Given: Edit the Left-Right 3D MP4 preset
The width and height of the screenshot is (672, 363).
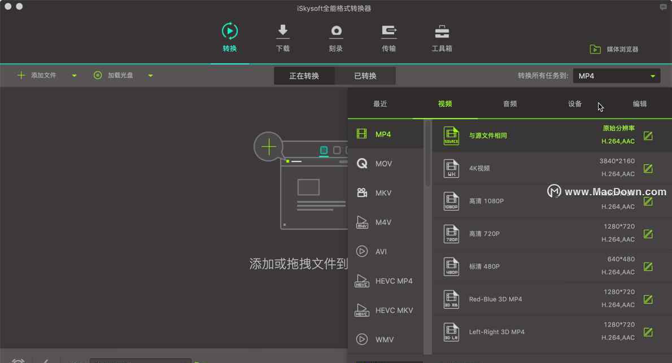Looking at the screenshot, I should tap(648, 332).
